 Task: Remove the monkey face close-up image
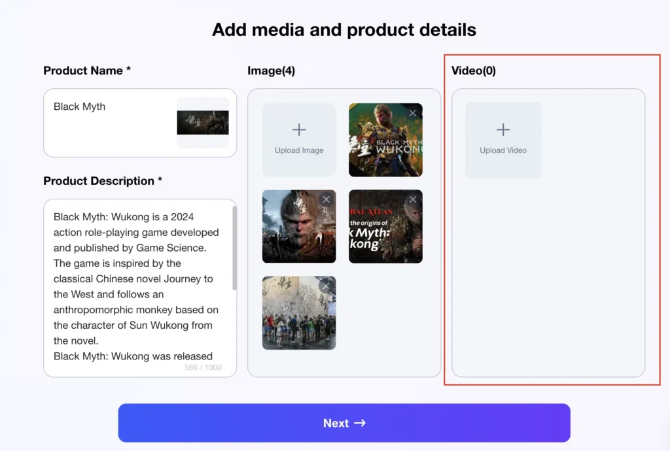click(x=326, y=199)
